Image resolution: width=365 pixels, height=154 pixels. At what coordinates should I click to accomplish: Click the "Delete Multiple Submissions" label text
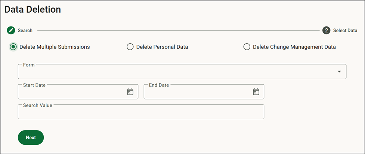pyautogui.click(x=55, y=47)
